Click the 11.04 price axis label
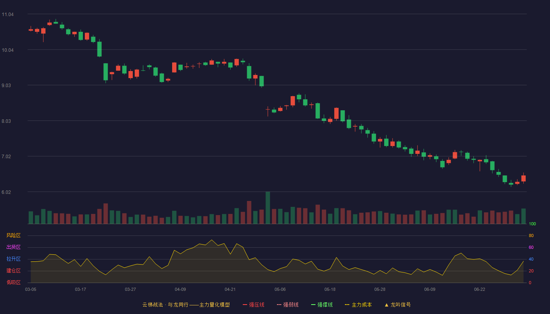This screenshot has width=550, height=314. (x=8, y=15)
